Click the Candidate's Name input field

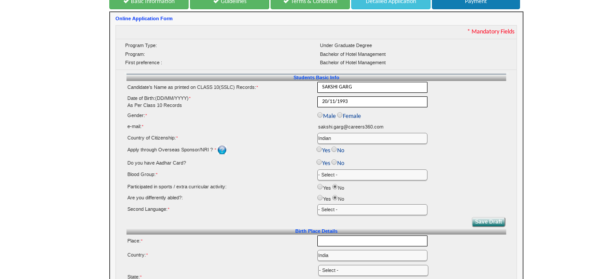372,87
